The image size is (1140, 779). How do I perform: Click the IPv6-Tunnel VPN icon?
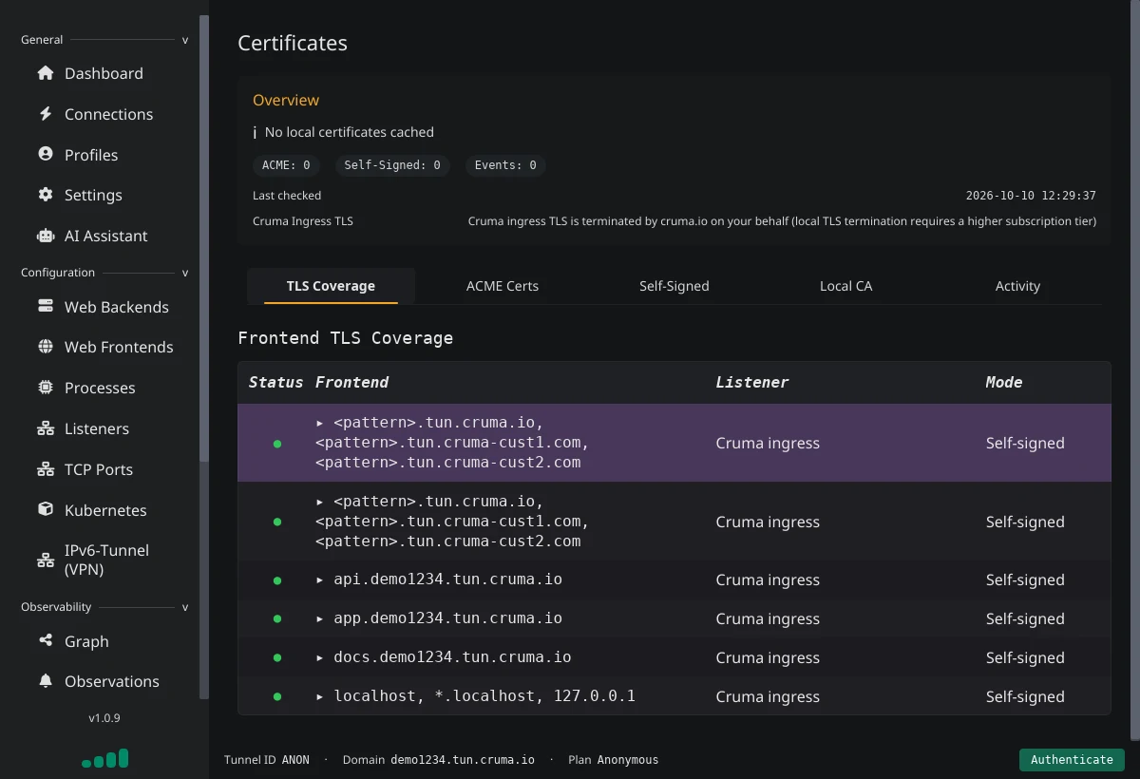[46, 560]
